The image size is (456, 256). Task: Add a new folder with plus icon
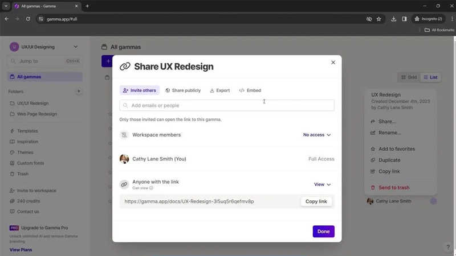pyautogui.click(x=79, y=92)
